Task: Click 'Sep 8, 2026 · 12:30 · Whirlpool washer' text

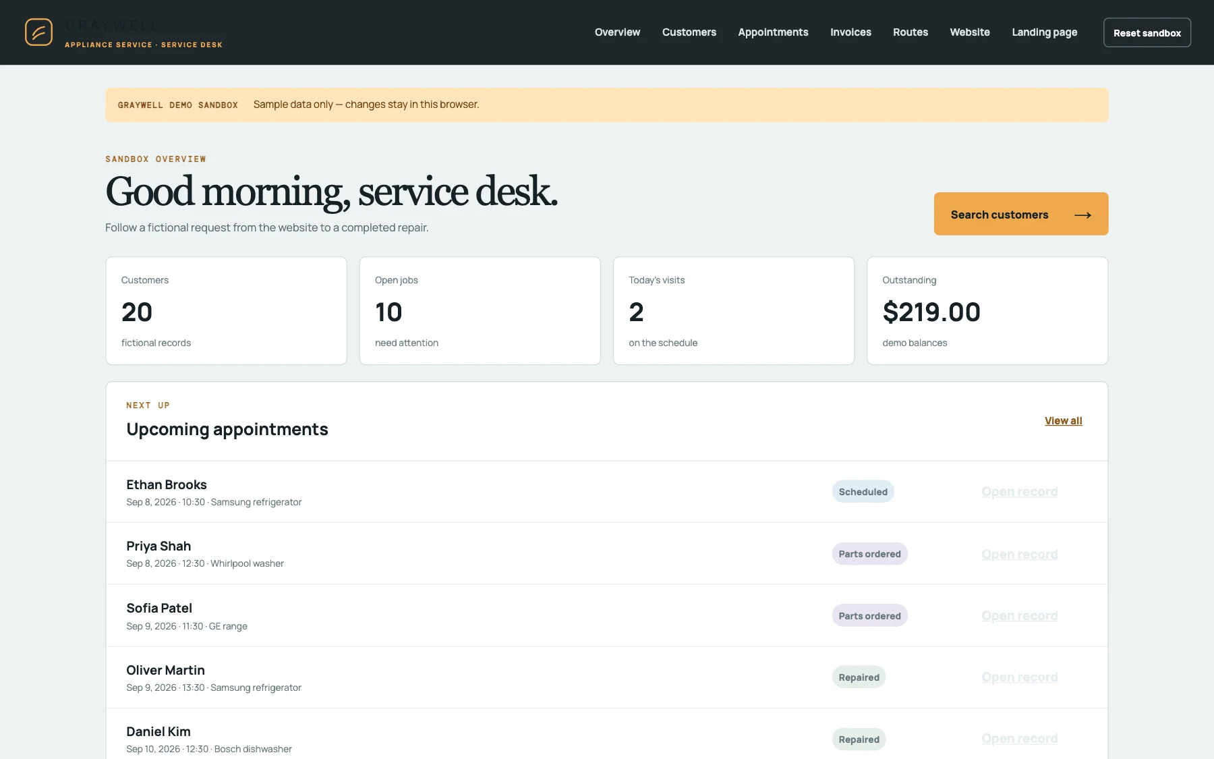Action: [x=205, y=564]
